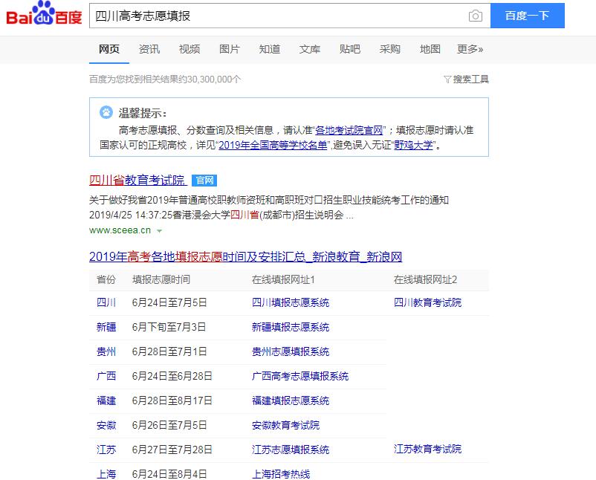The width and height of the screenshot is (596, 480).
Task: Open 贵州志愿填报系统 link
Action: (x=291, y=351)
